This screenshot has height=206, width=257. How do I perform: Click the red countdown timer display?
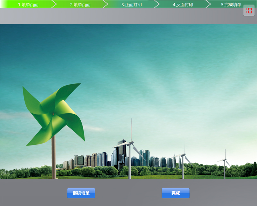[249, 11]
